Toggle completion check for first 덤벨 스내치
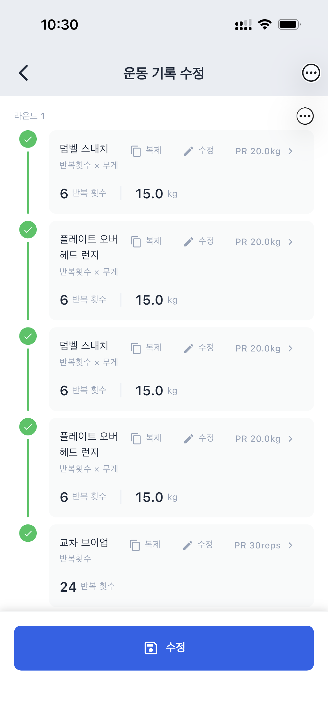This screenshot has height=713, width=328. (28, 139)
